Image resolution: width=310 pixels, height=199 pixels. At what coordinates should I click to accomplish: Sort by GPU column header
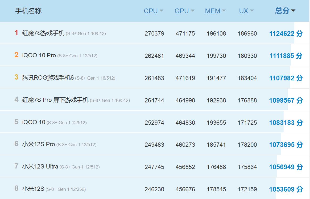coord(184,11)
